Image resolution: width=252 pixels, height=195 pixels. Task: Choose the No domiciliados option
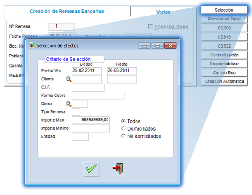124,136
